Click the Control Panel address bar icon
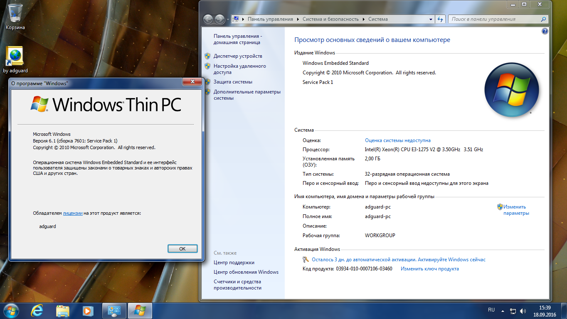Screen dimensions: 567x319 tap(236, 19)
